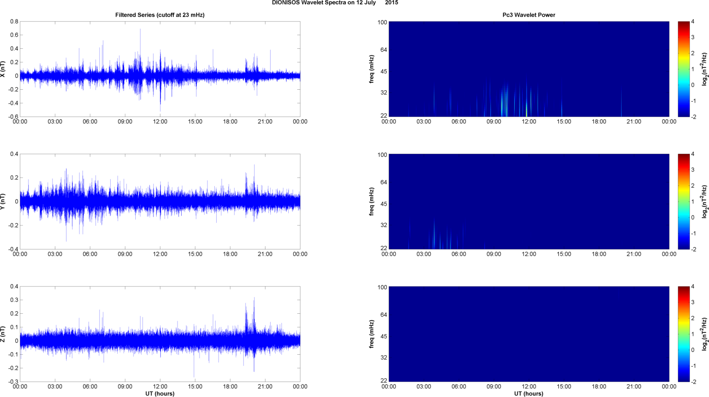Click the log2(nT²/Hz) label of X colorbar
Viewport: 709px width, 397px height.
coord(705,69)
